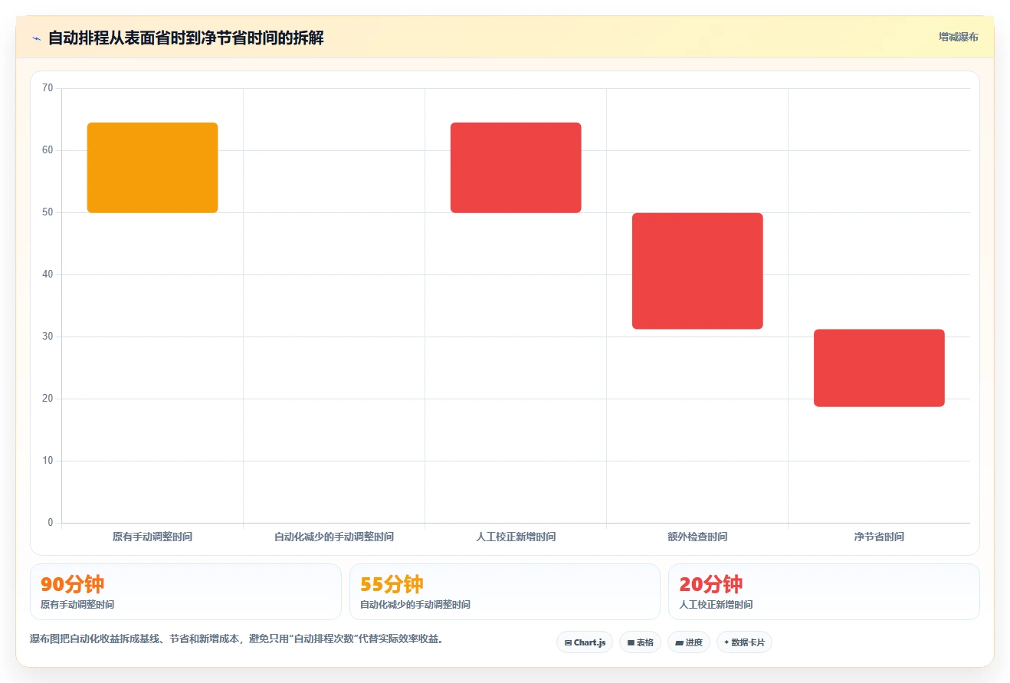
Task: Click axis label 人工校正新增时间 under chart
Action: pos(516,537)
